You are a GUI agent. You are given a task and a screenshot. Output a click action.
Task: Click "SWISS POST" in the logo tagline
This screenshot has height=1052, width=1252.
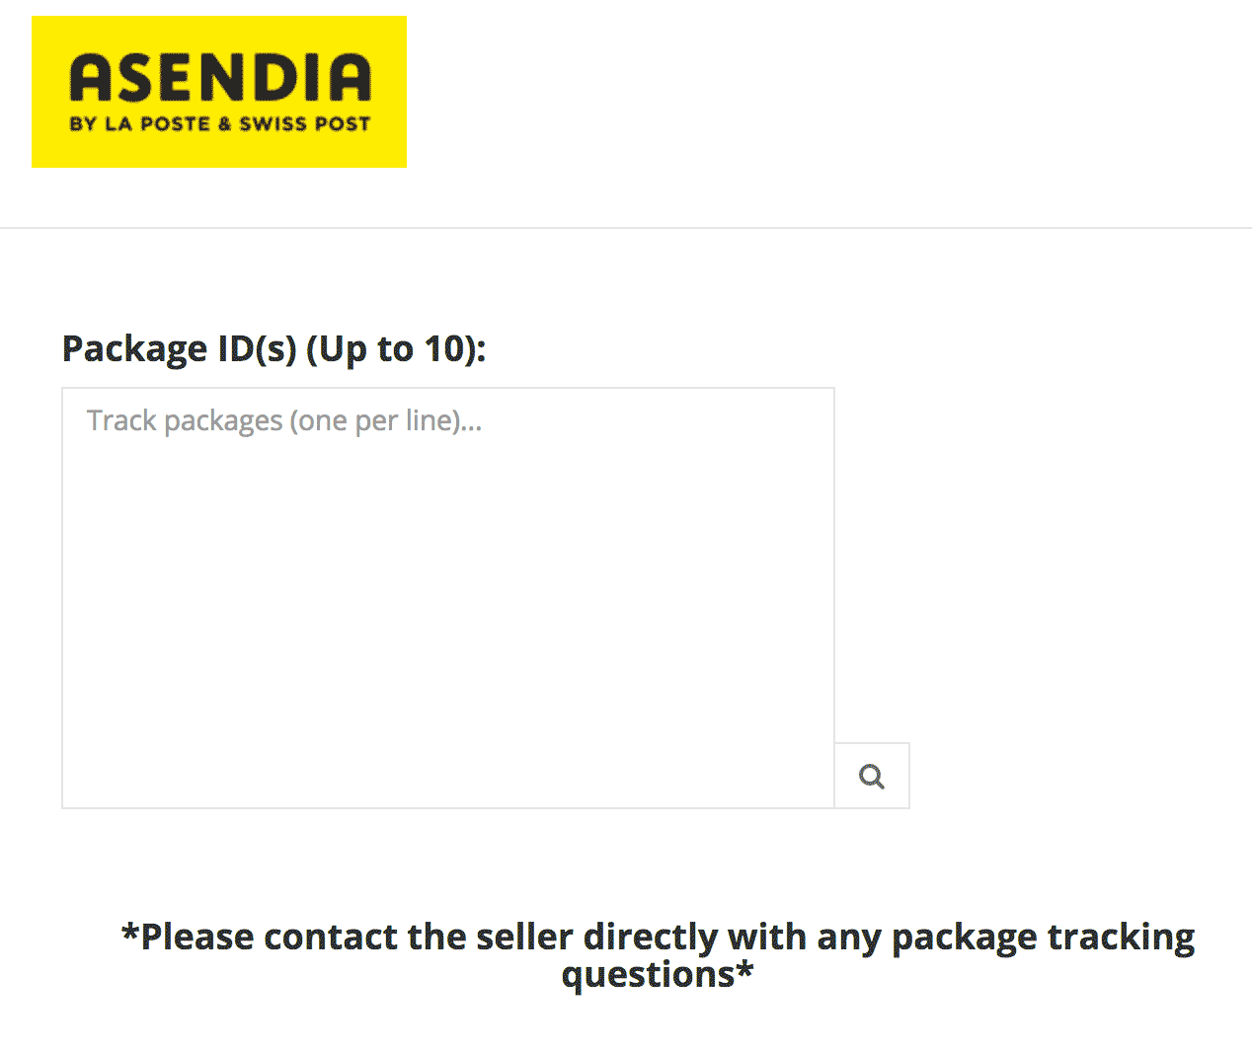[x=304, y=124]
